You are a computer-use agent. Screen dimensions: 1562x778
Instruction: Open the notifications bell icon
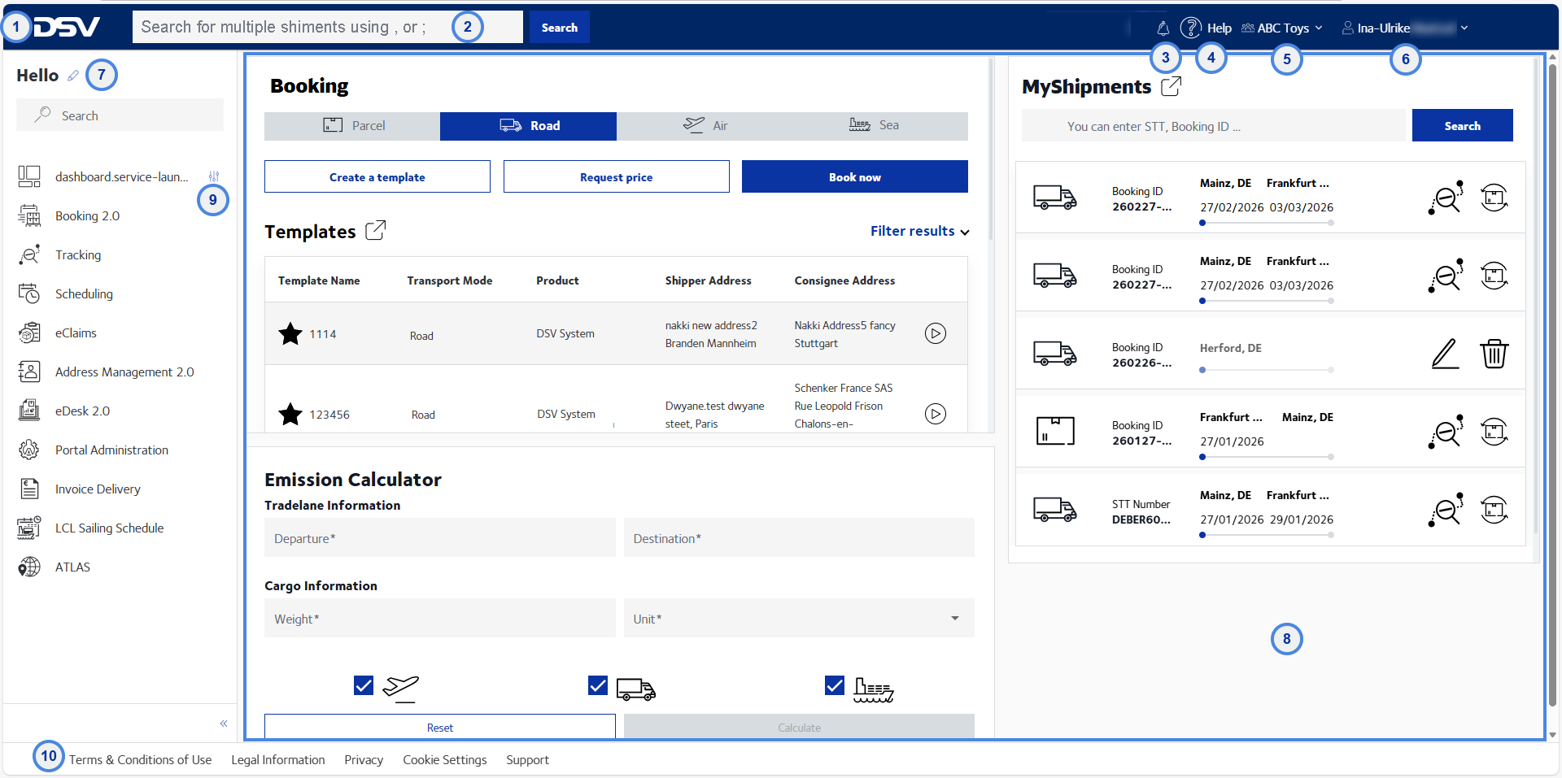click(1163, 28)
